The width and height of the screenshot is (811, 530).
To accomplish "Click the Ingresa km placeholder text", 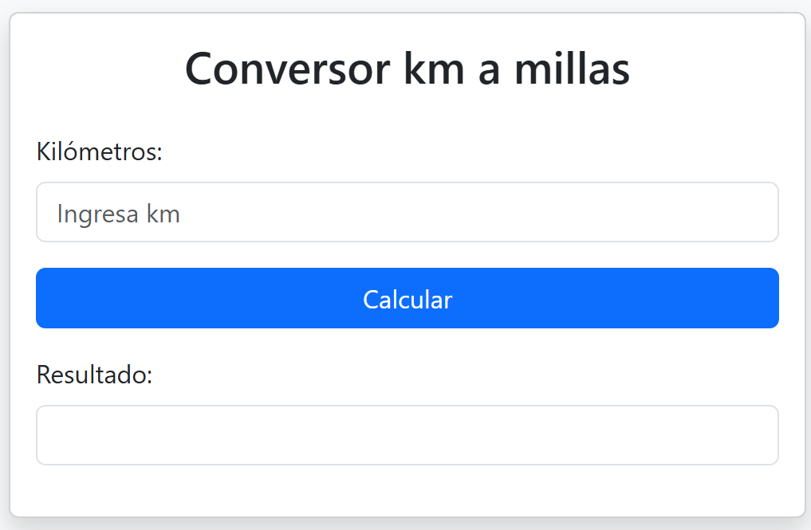I will pyautogui.click(x=119, y=214).
